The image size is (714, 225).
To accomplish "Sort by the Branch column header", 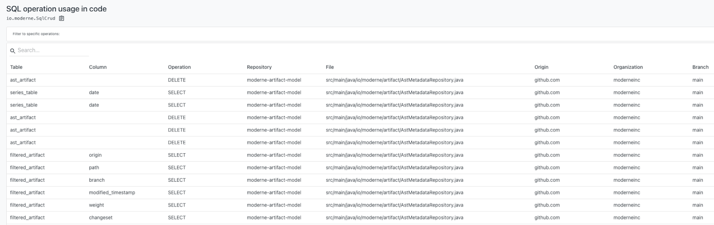I will pos(700,67).
